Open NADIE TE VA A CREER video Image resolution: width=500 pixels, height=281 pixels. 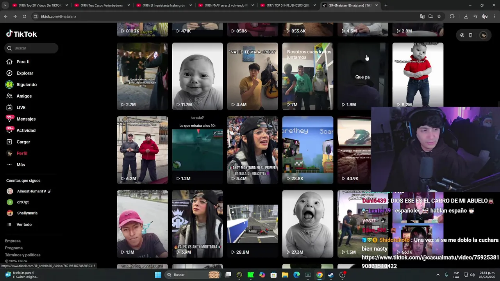tap(252, 76)
